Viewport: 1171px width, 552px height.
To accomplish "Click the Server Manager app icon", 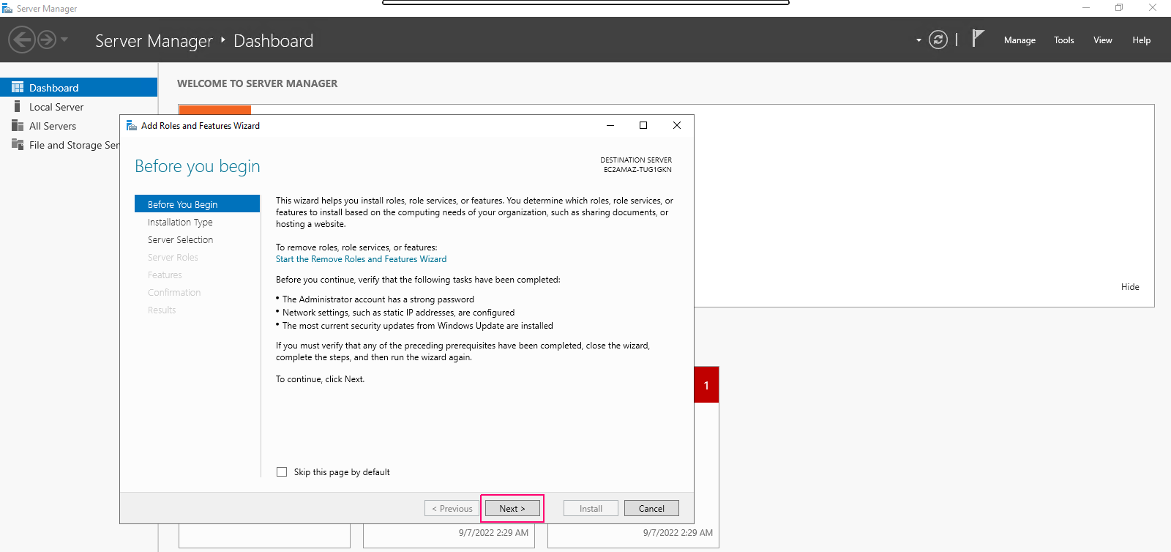I will tap(7, 8).
